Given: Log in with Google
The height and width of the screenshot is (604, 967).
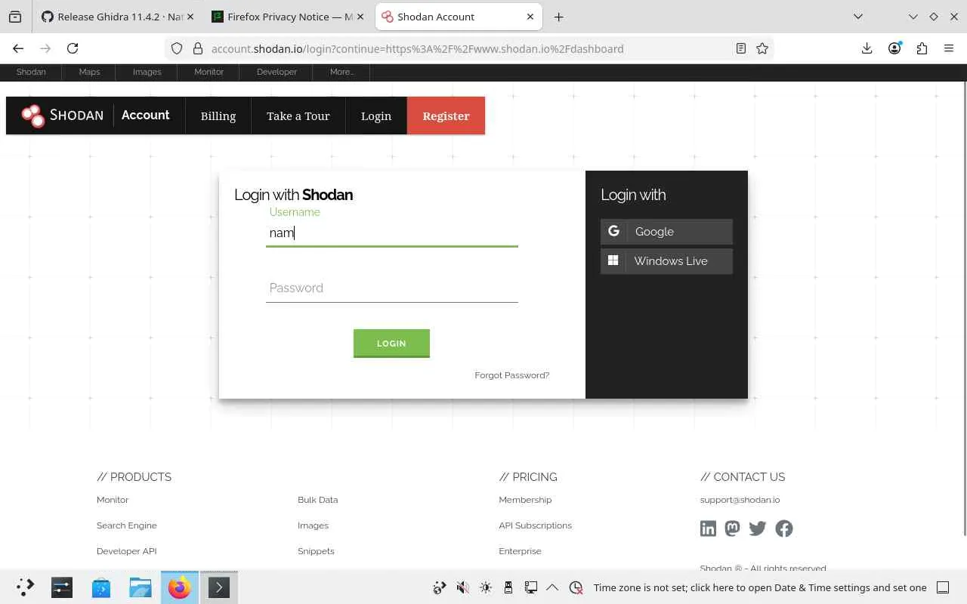Looking at the screenshot, I should coord(666,232).
